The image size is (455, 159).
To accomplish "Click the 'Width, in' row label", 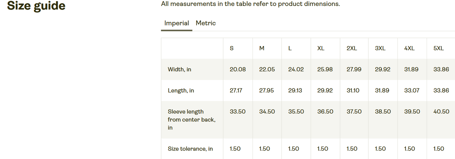I will pos(179,70).
